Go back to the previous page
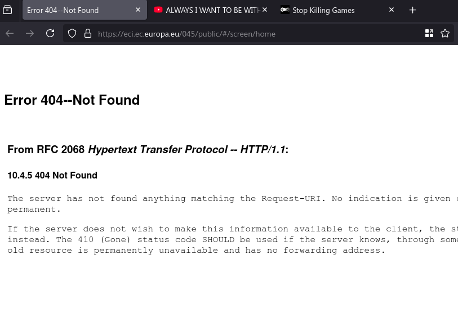Image resolution: width=458 pixels, height=326 pixels. [10, 34]
